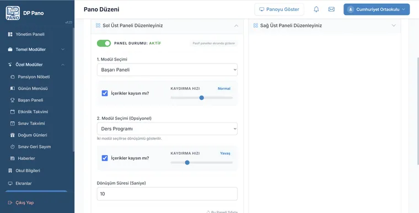Click the grid icon beside Sol Üst Paneli
Screen dimensions: 419x213
[x=98, y=25]
